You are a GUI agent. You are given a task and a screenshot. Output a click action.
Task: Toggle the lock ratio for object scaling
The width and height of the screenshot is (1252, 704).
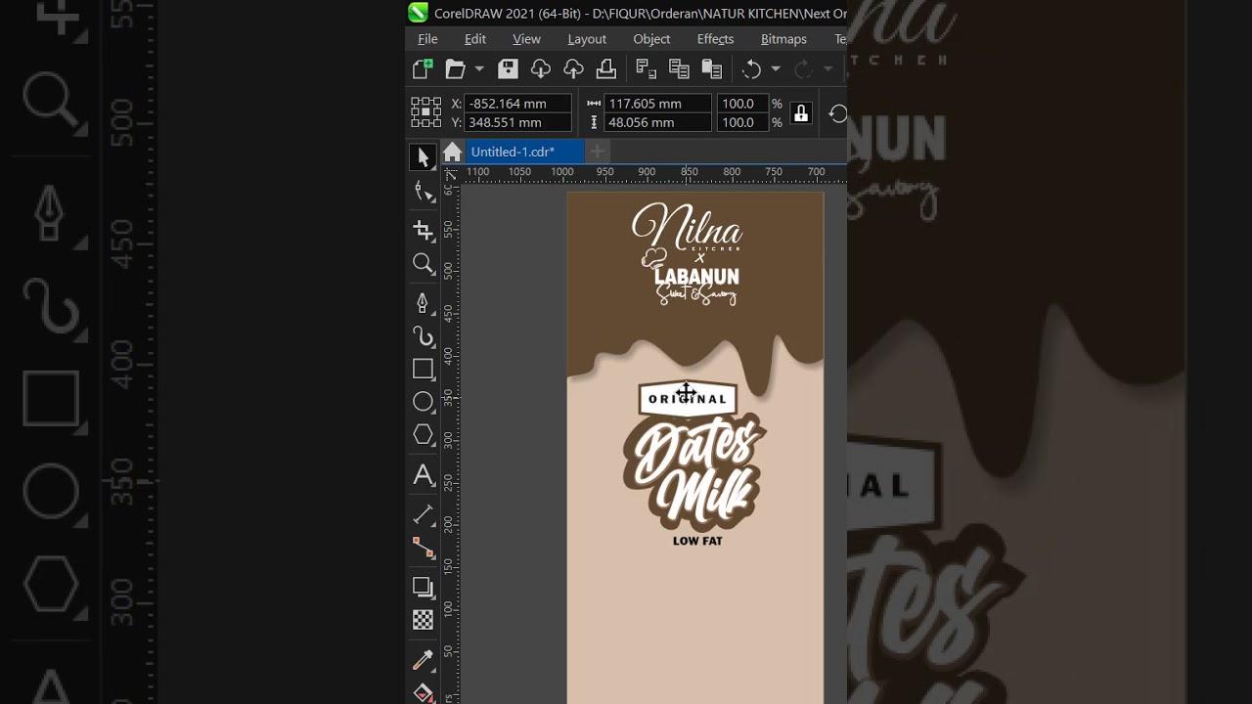pos(800,113)
